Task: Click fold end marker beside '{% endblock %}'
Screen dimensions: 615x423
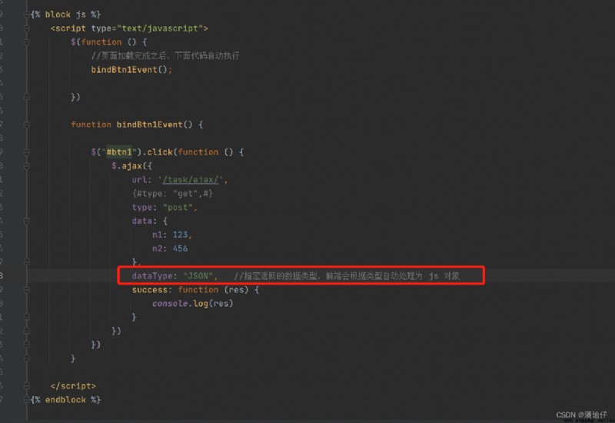Action: click(x=27, y=400)
